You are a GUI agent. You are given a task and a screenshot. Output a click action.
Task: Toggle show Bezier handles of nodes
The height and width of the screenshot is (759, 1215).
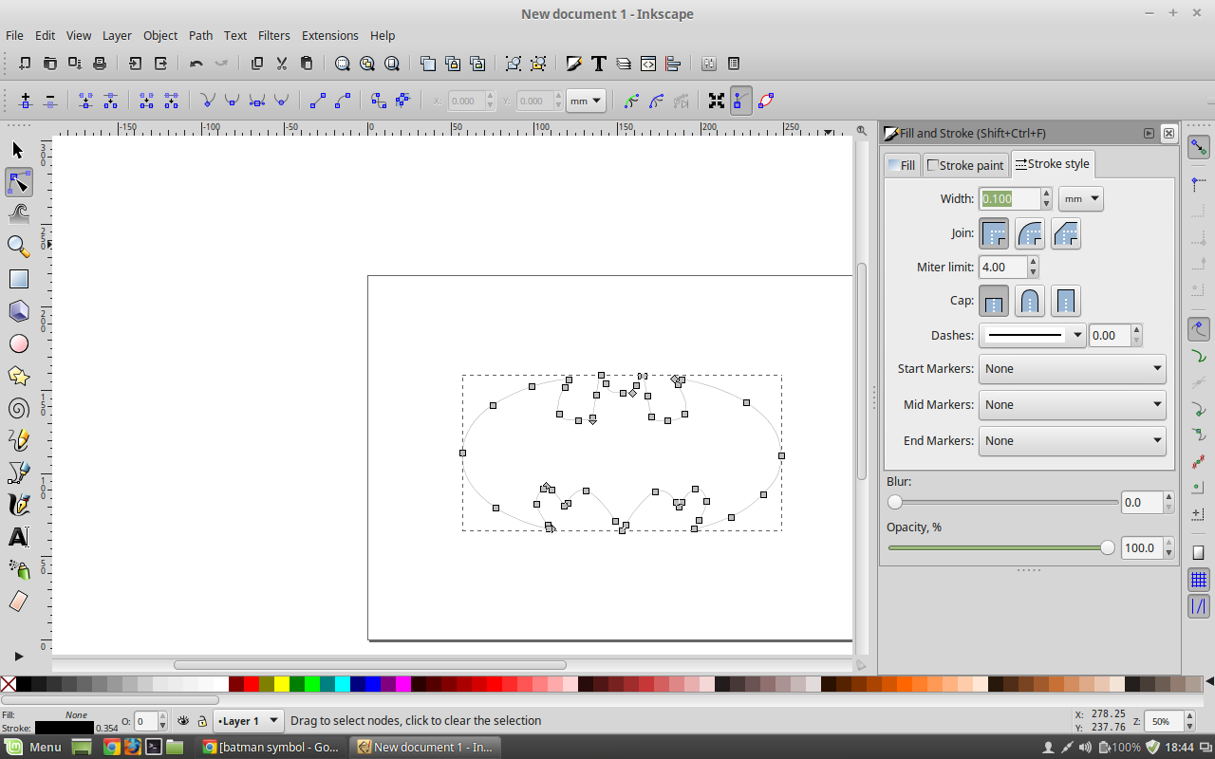(x=741, y=101)
